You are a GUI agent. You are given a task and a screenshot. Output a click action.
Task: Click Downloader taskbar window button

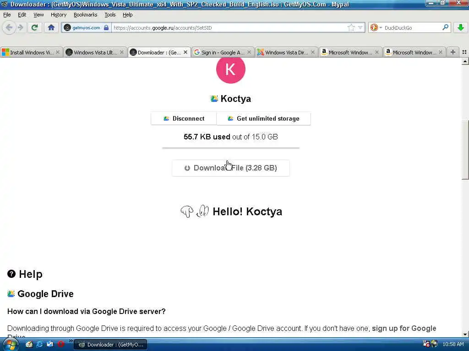click(110, 345)
